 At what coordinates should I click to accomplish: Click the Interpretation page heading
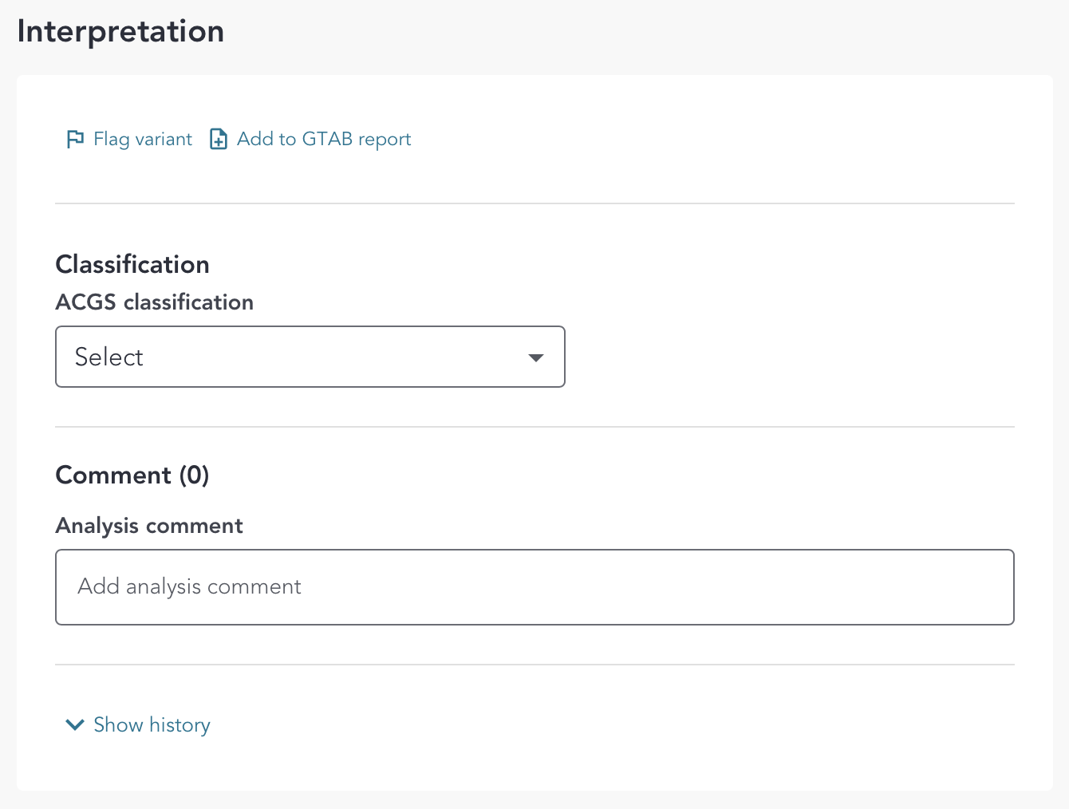pyautogui.click(x=120, y=32)
